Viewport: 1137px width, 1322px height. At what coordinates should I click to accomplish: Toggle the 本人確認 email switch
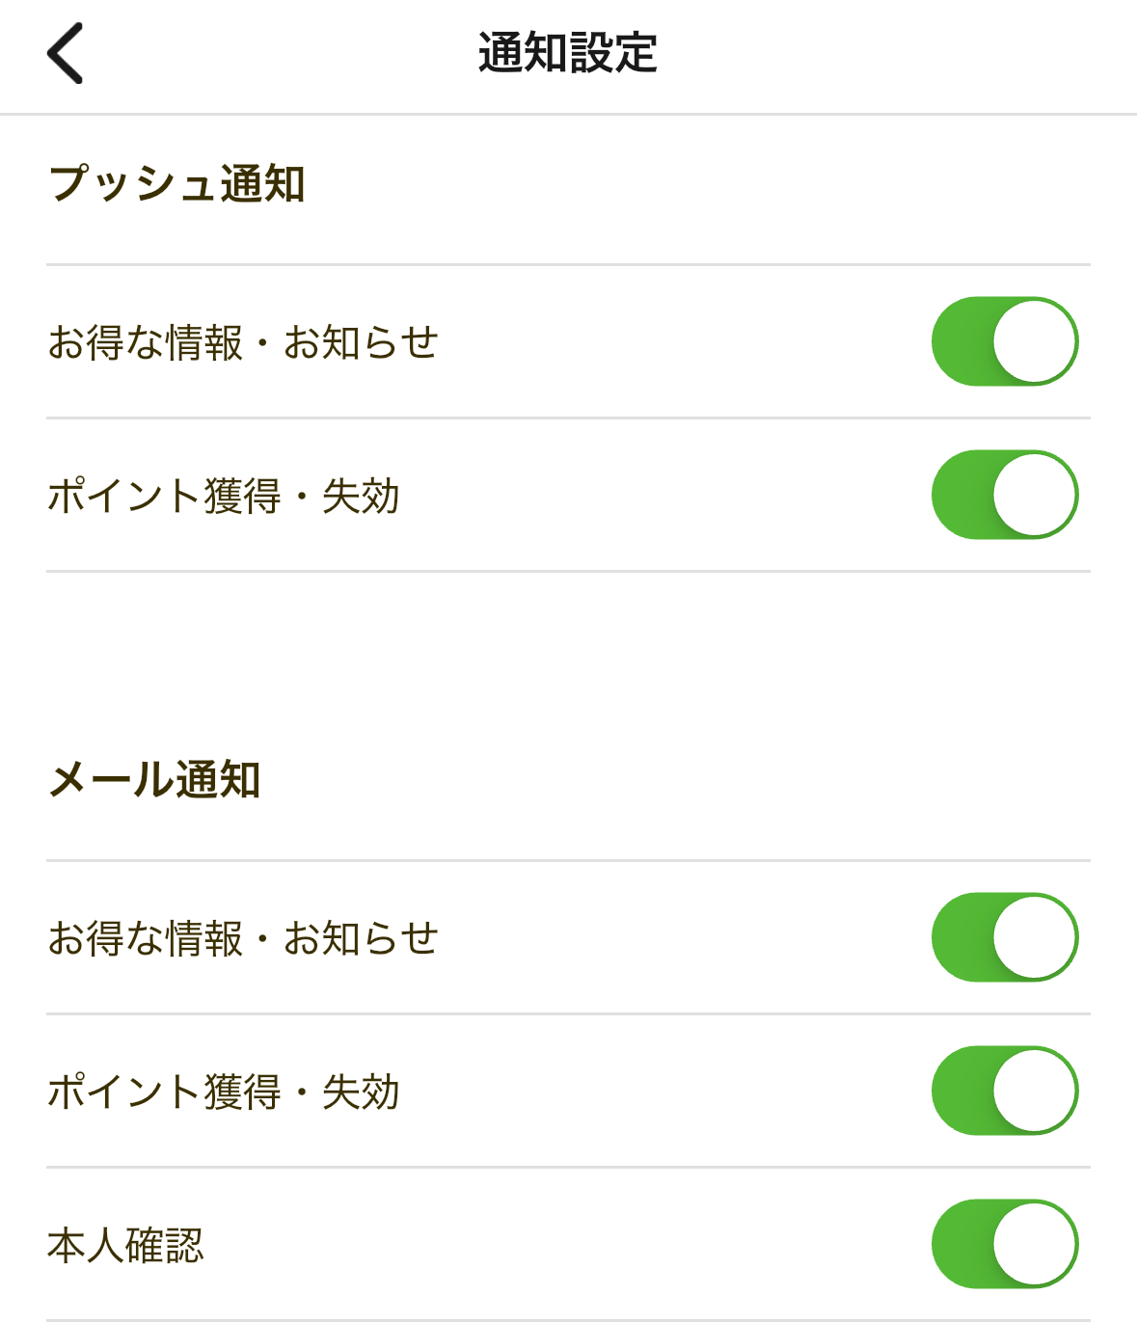click(x=1004, y=1244)
